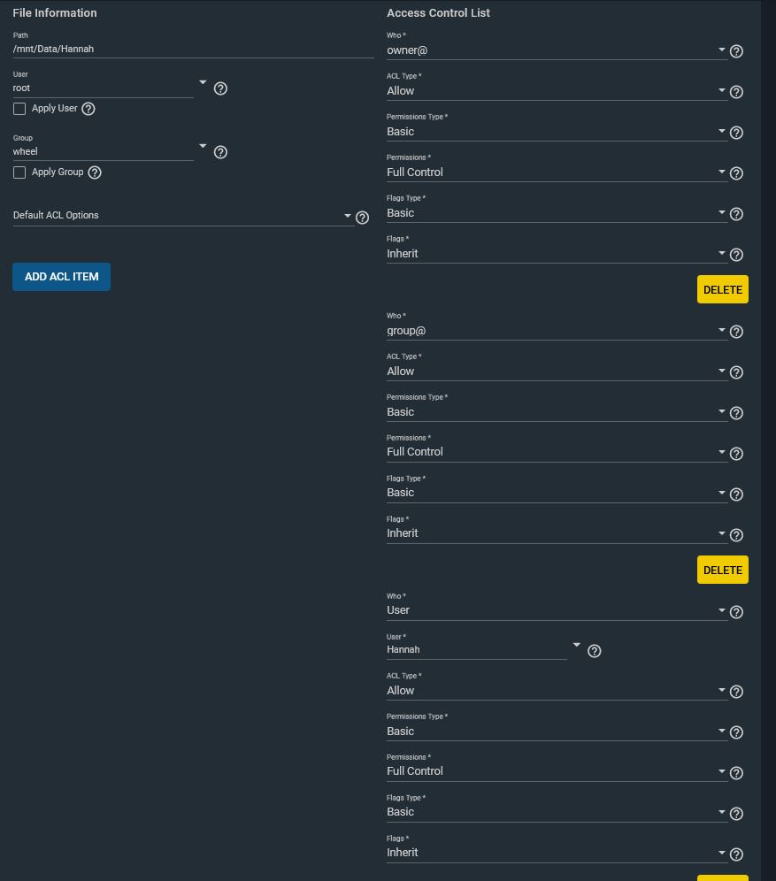
Task: Open owner@ Who dropdown
Action: click(557, 50)
